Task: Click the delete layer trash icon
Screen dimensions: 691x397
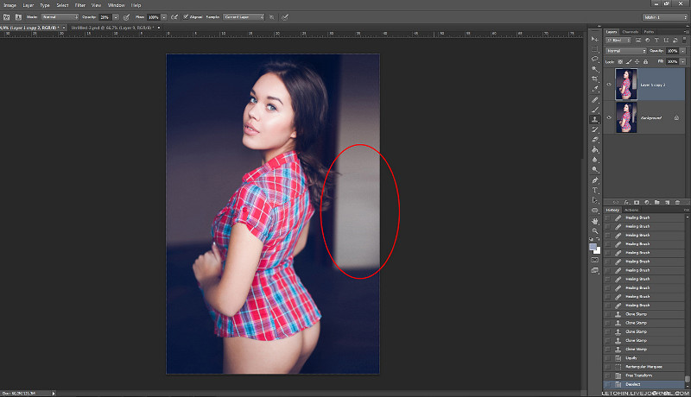Action: (677, 202)
